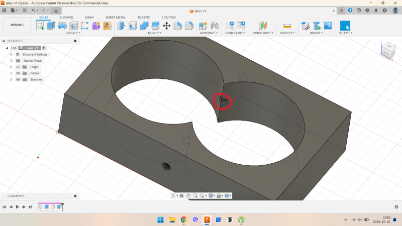Screen dimensions: 402x226
Task: Click the Press Pull tool
Action: [x=122, y=26]
